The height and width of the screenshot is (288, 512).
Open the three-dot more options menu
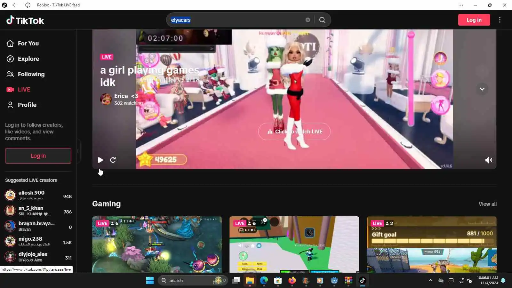point(500,20)
